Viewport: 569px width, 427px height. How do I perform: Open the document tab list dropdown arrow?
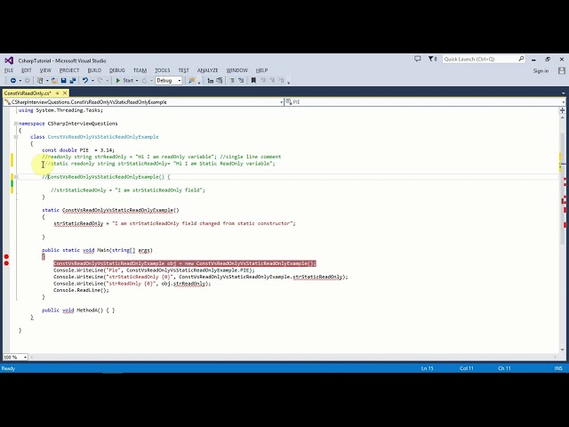(563, 93)
